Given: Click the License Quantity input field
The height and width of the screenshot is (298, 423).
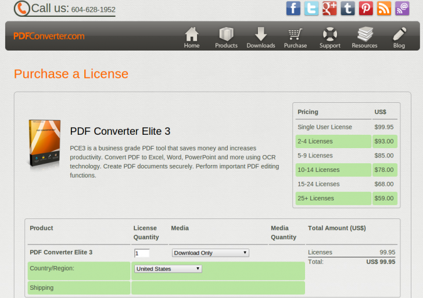Looking at the screenshot, I should (x=142, y=253).
